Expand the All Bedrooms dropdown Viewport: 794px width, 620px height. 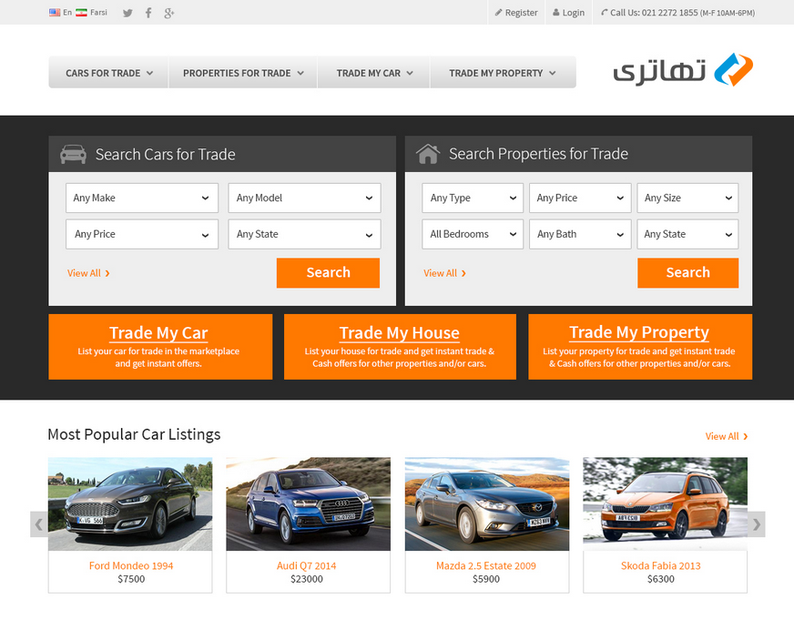[x=473, y=234]
